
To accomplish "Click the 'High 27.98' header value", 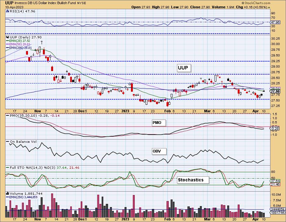I will (160, 7).
